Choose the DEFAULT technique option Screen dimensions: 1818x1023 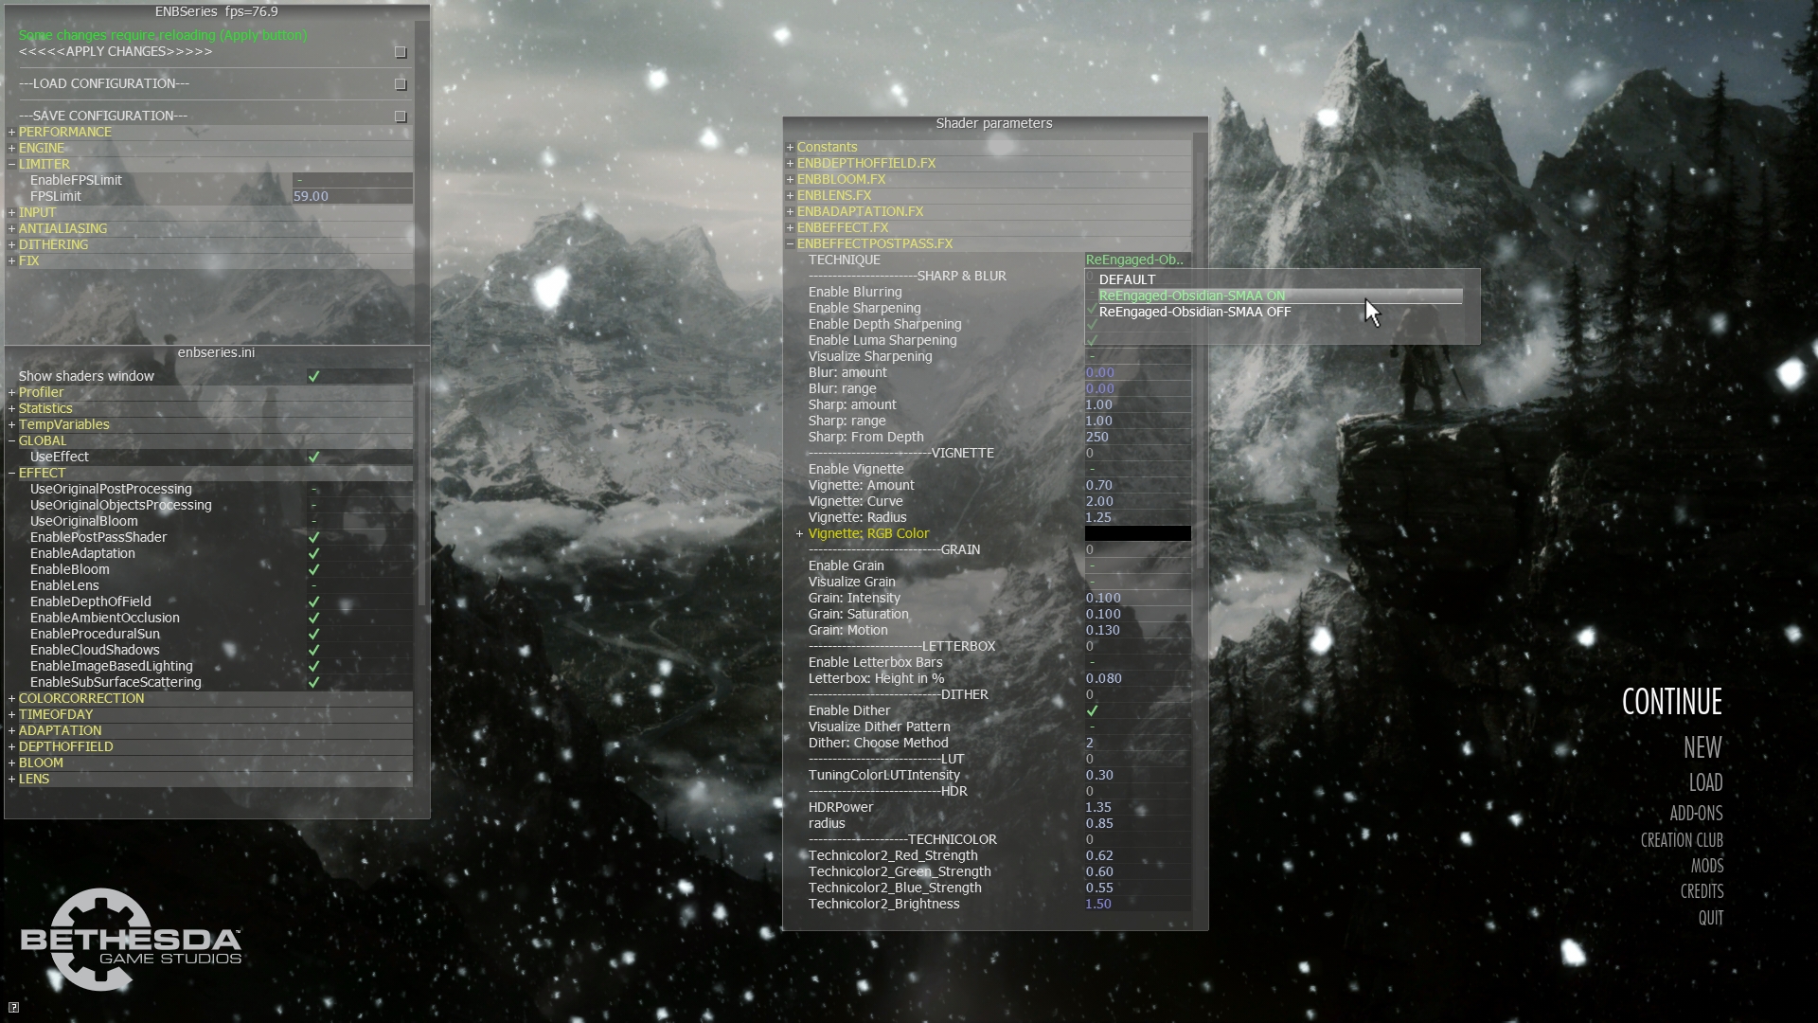(x=1127, y=280)
